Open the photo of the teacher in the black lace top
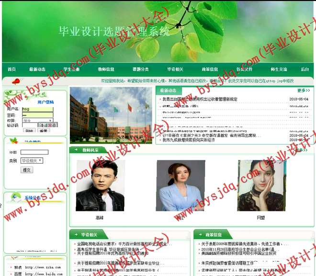The image size is (316, 276). pyautogui.click(x=261, y=186)
